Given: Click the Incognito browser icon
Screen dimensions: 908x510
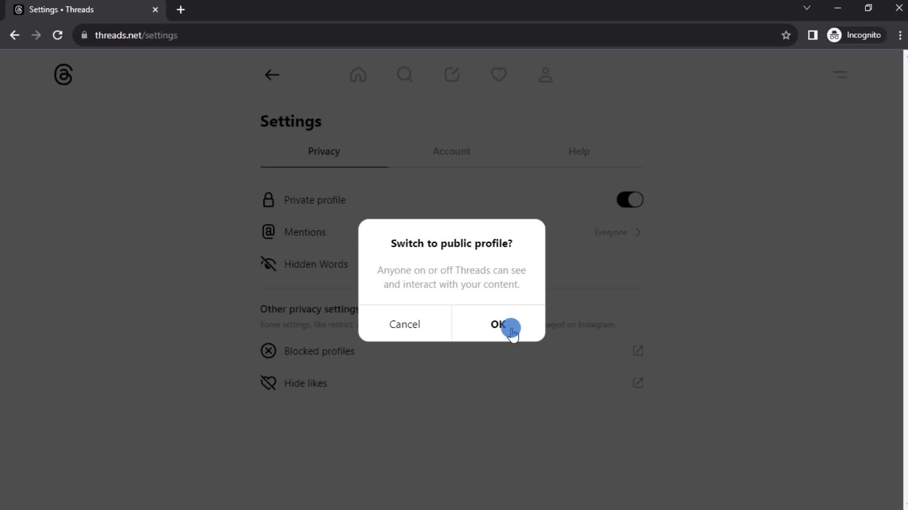Looking at the screenshot, I should tap(835, 35).
